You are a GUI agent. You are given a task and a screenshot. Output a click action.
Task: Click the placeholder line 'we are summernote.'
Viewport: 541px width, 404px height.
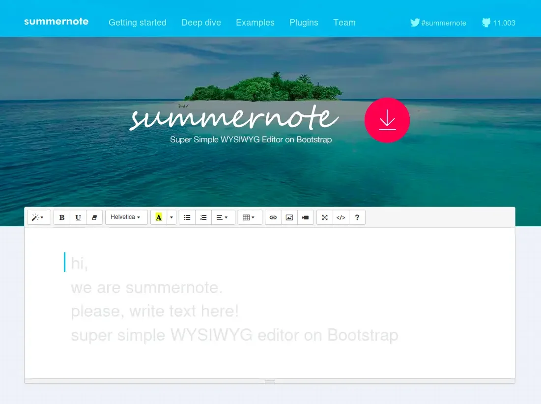pyautogui.click(x=146, y=288)
